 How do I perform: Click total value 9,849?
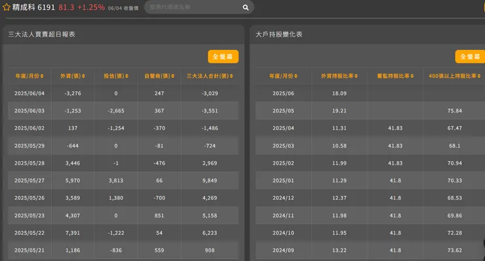click(210, 180)
